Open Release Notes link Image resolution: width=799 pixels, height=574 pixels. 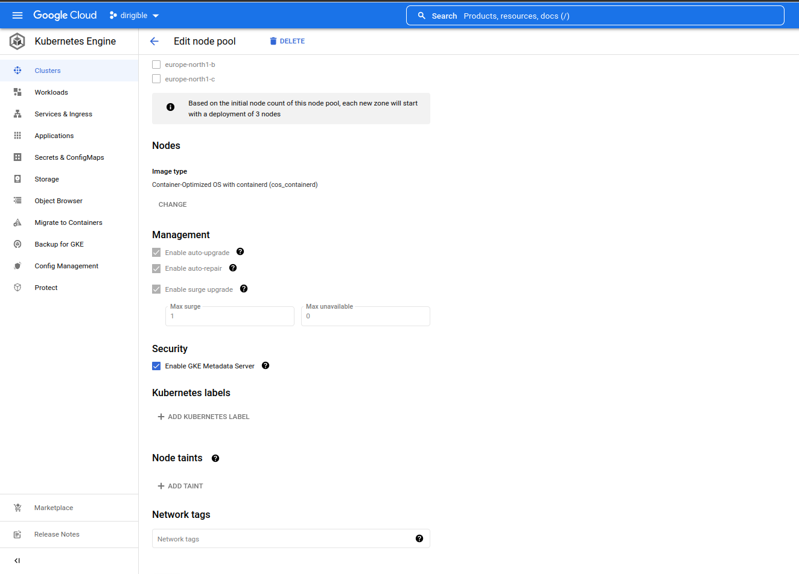[x=57, y=534]
